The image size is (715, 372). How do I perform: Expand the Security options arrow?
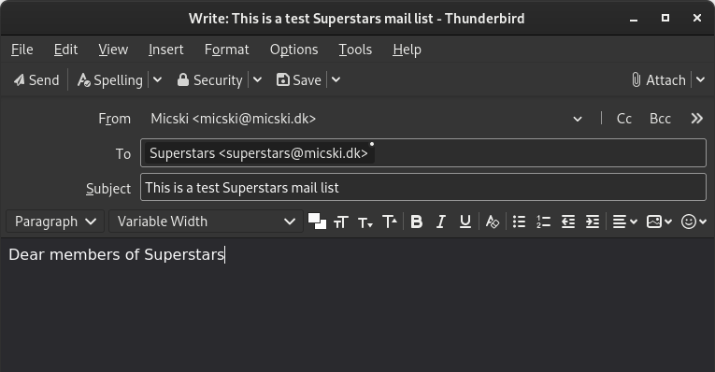click(257, 79)
